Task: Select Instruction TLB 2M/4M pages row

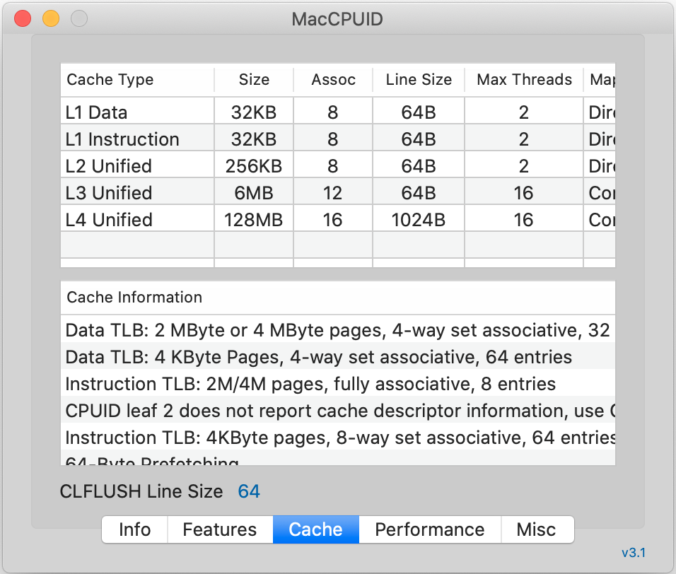Action: coord(338,384)
